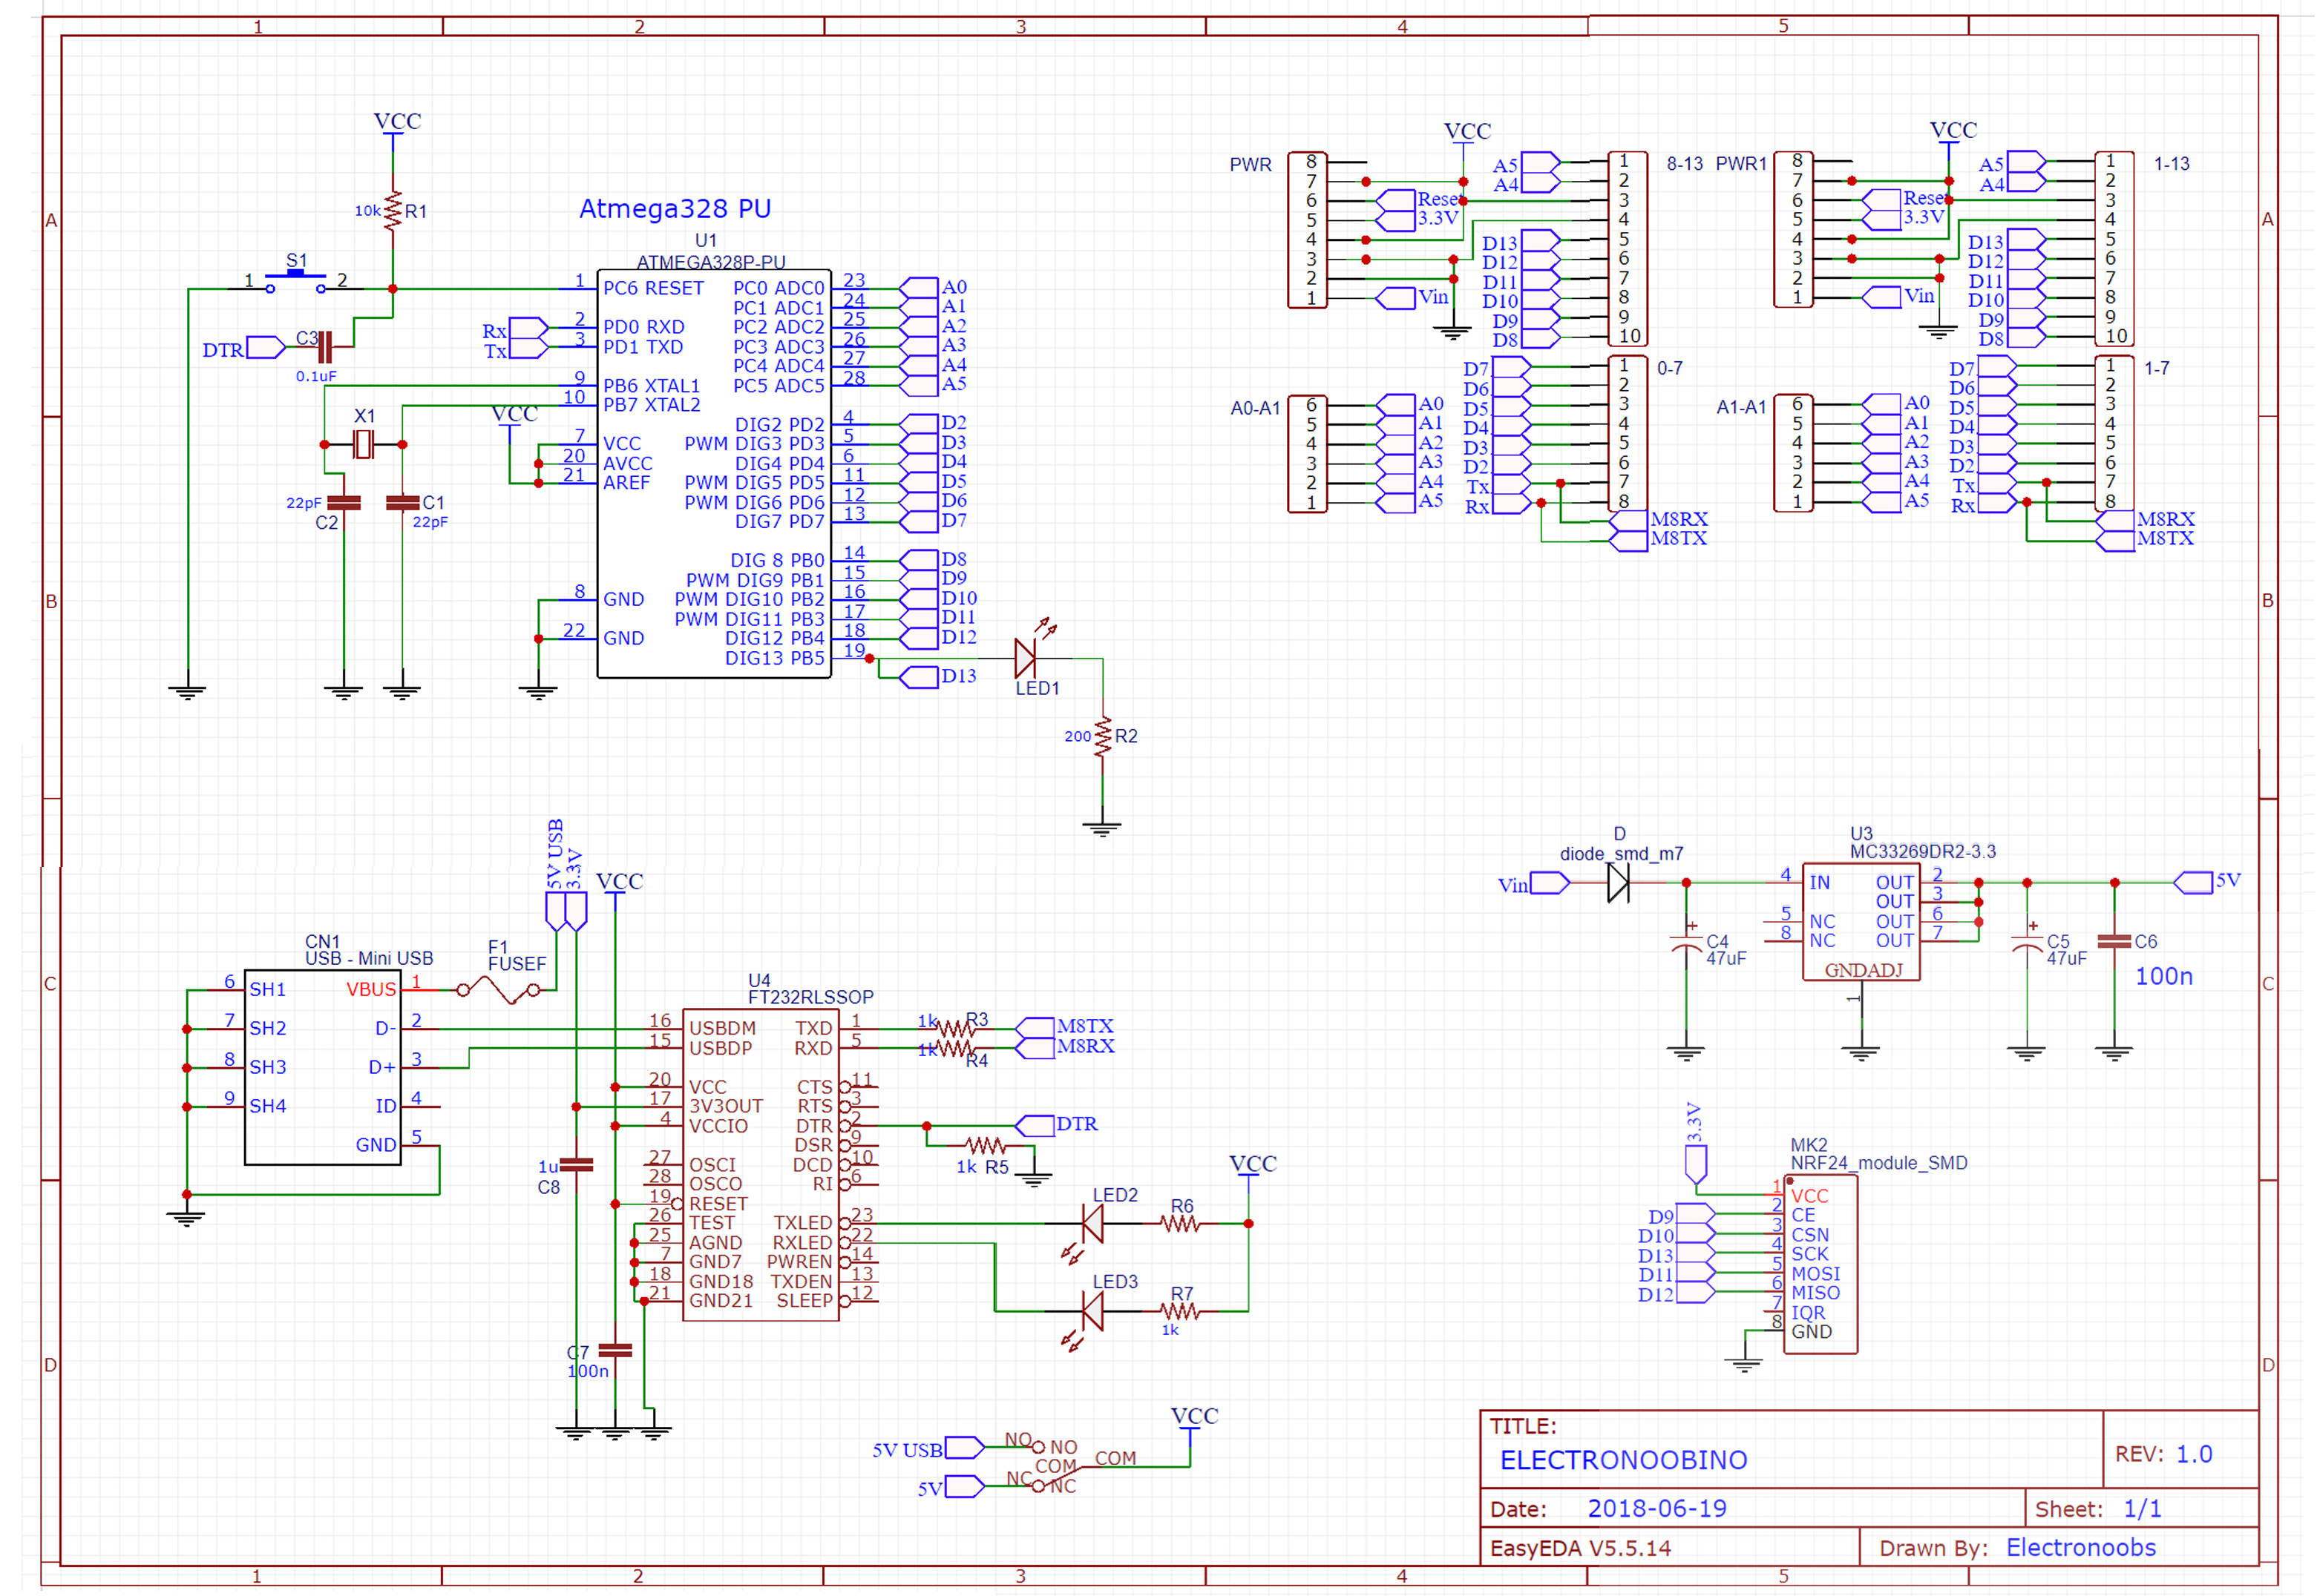Select the PWR1 connector label
Viewport: 2317px width, 1596px height.
click(1742, 164)
